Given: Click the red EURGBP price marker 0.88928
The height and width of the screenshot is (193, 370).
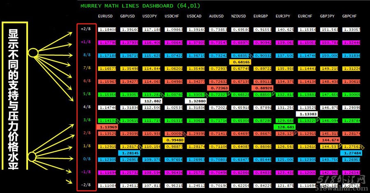Looking at the screenshot, I should (x=263, y=88).
